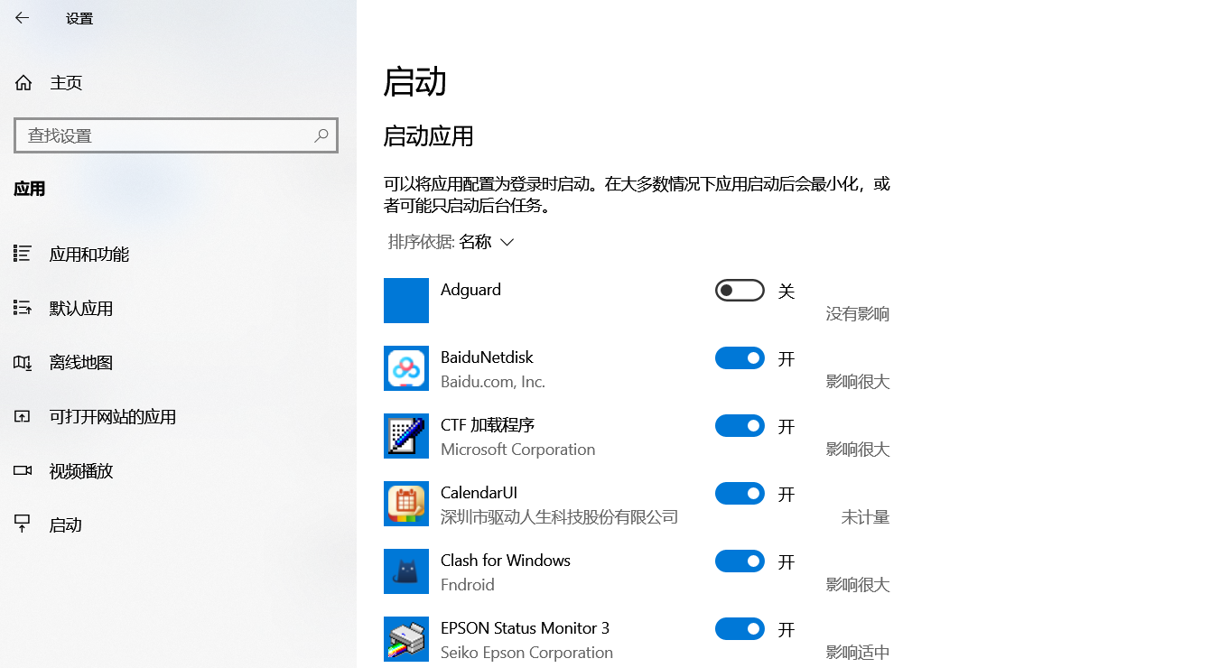The height and width of the screenshot is (668, 1210).
Task: Turn off EPSON Status Monitor 3 toggle
Action: pyautogui.click(x=740, y=628)
